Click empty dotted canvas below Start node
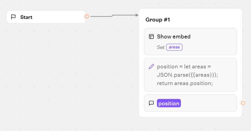251x131 pixels. coord(48,72)
